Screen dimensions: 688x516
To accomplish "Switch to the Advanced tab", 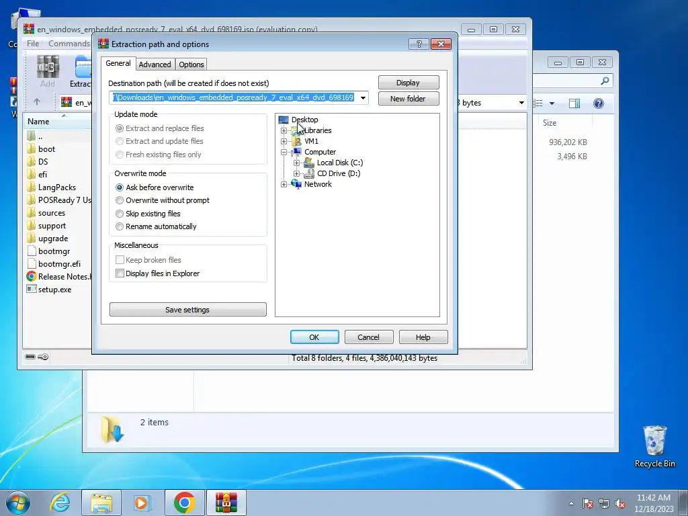I will click(x=155, y=64).
